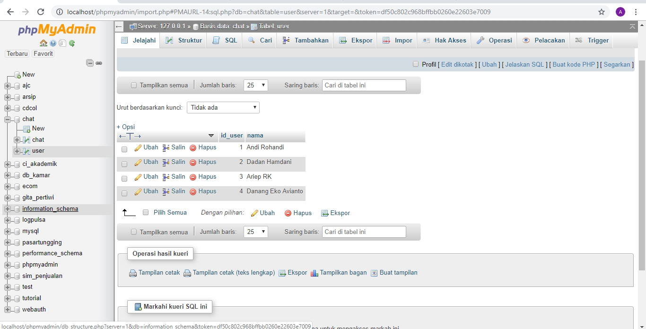This screenshot has width=646, height=329.
Task: Click the Salin copy icon for Dadan Hamdani
Action: [166, 162]
